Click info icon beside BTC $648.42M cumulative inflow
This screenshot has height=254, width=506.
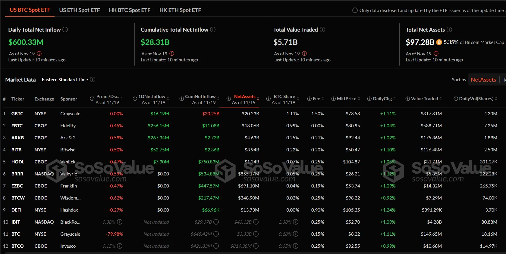[x=216, y=234]
